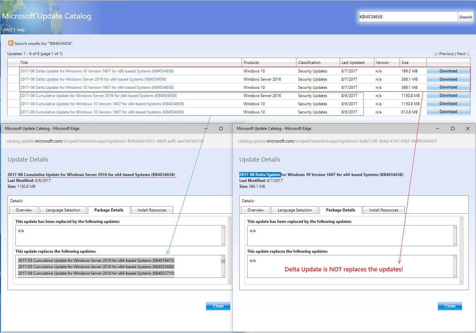Open Delta Update Windows 10 x64 link

pyautogui.click(x=97, y=88)
